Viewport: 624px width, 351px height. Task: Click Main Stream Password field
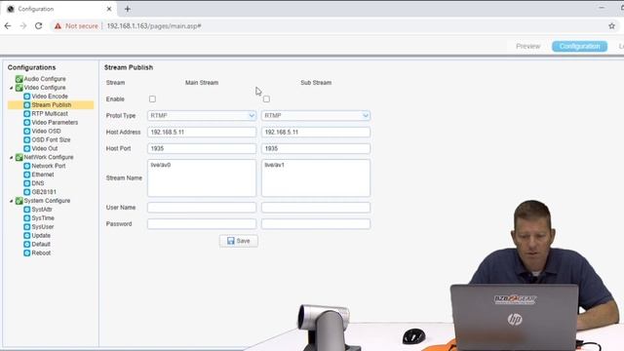[202, 224]
